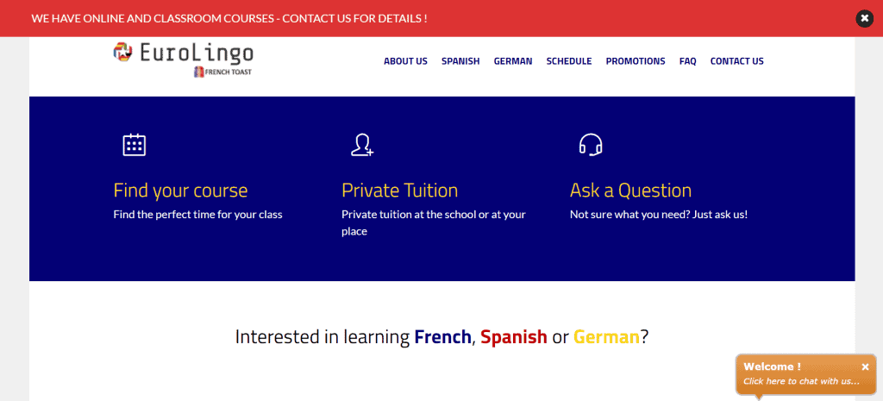Open the Schedule page
Screen dimensions: 883x401
(x=569, y=61)
